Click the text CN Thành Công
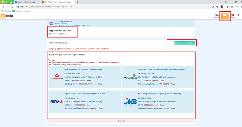The height and width of the screenshot is (127, 242). 144,98
